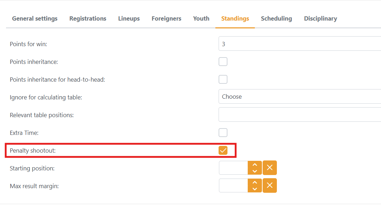Increase Starting position with up arrow
This screenshot has width=381, height=213.
(x=255, y=165)
